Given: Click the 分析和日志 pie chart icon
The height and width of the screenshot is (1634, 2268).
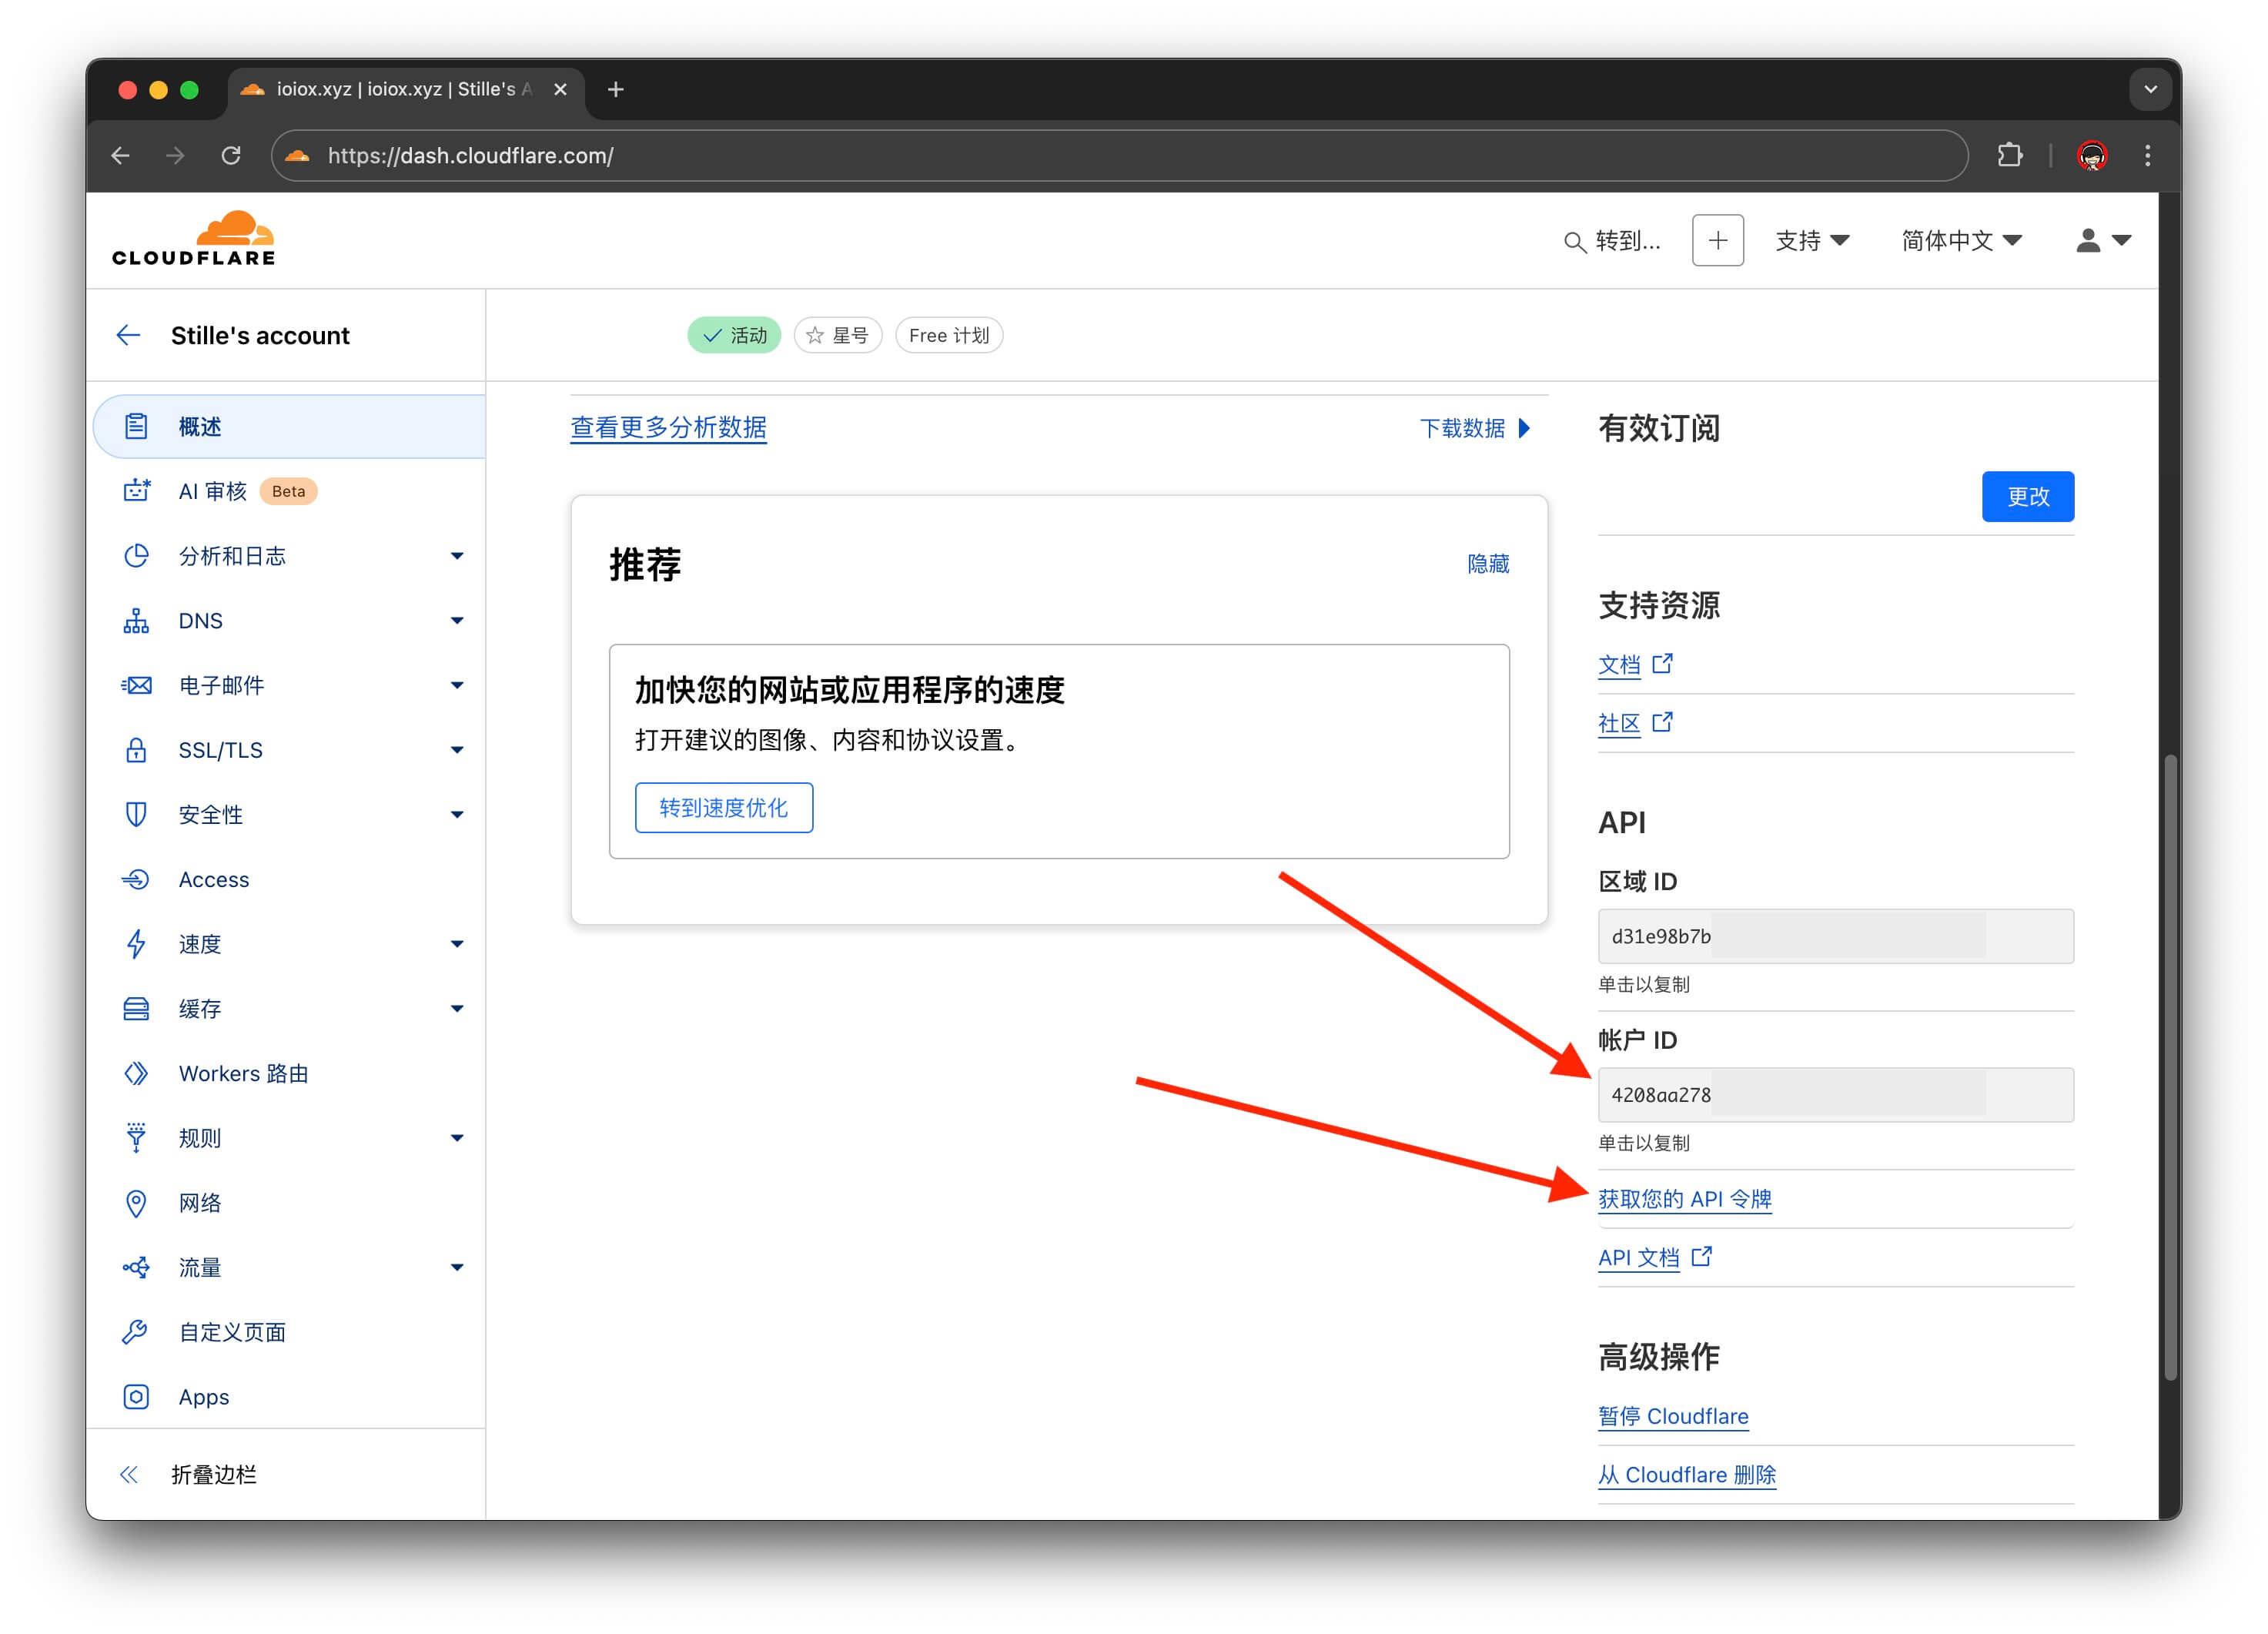Looking at the screenshot, I should pyautogui.click(x=136, y=556).
